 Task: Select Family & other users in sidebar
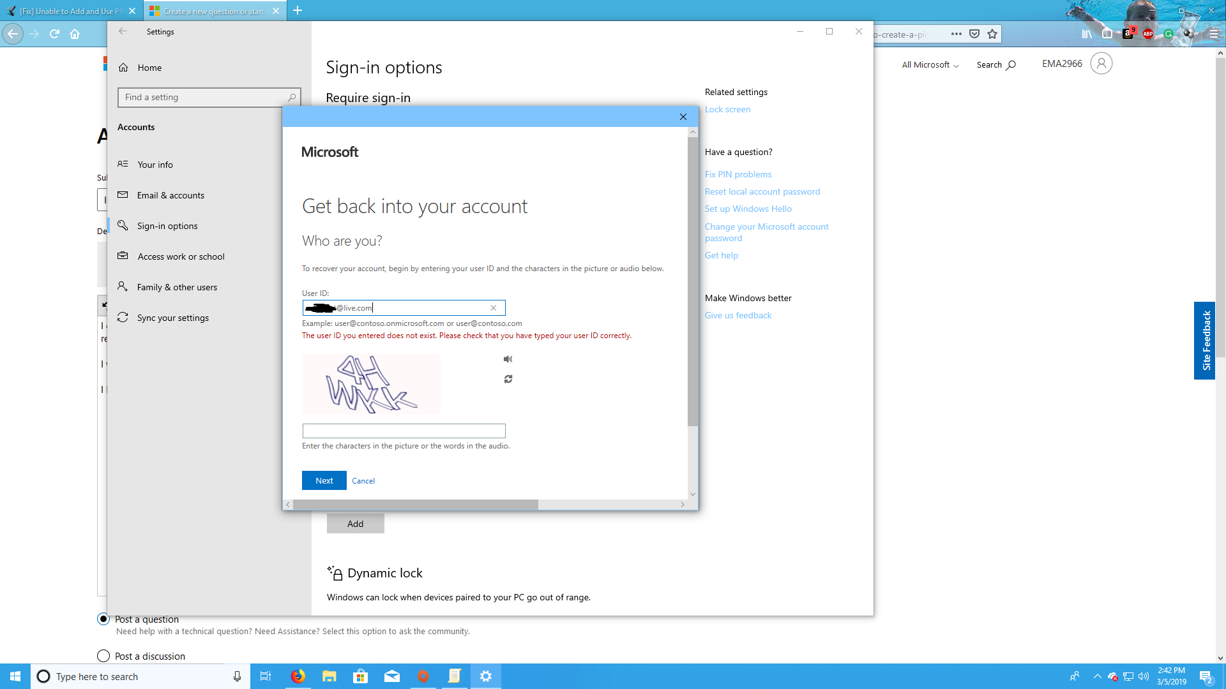tap(177, 286)
